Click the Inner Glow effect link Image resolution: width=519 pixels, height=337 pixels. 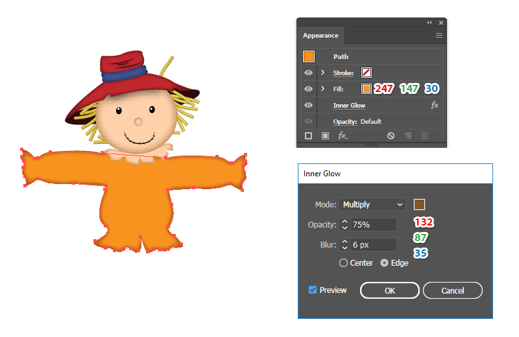[x=349, y=105]
